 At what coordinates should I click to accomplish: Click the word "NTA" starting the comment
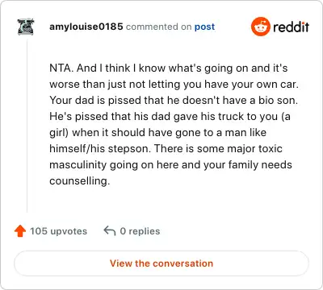61,68
